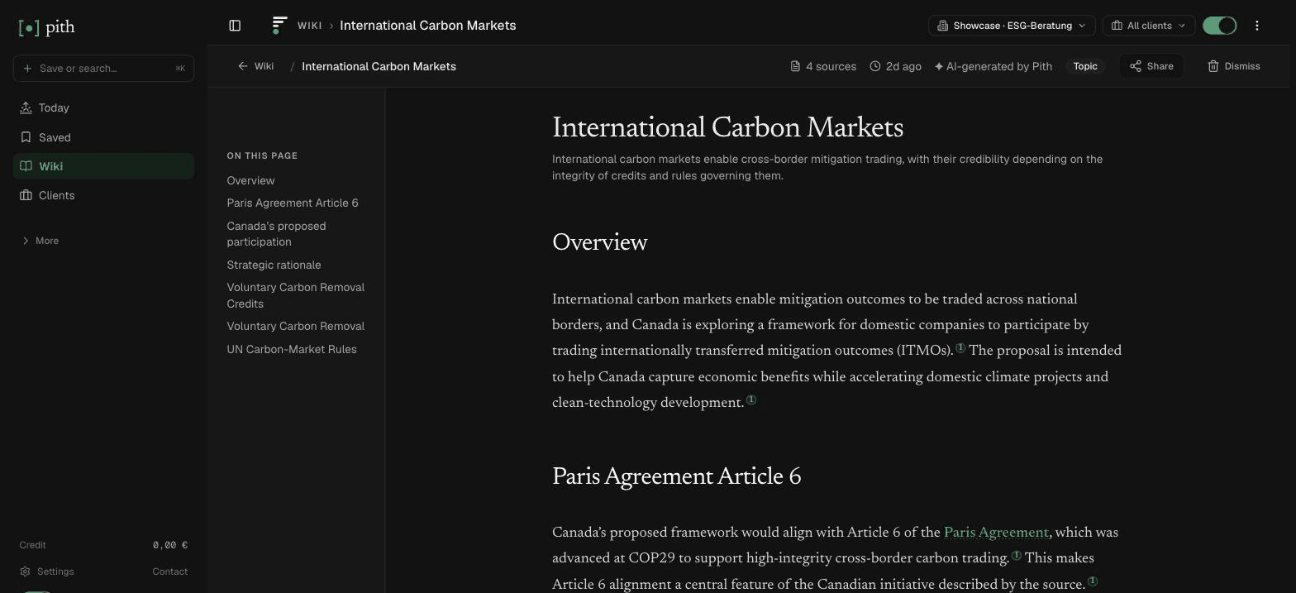Image resolution: width=1296 pixels, height=593 pixels.
Task: Open the Paris Agreement link
Action: tap(996, 533)
